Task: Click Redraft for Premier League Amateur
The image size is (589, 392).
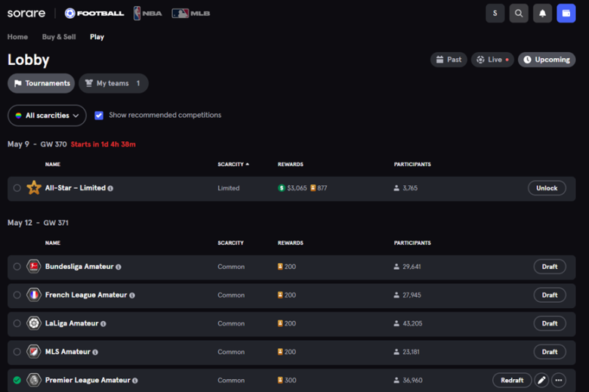Action: [x=512, y=381]
